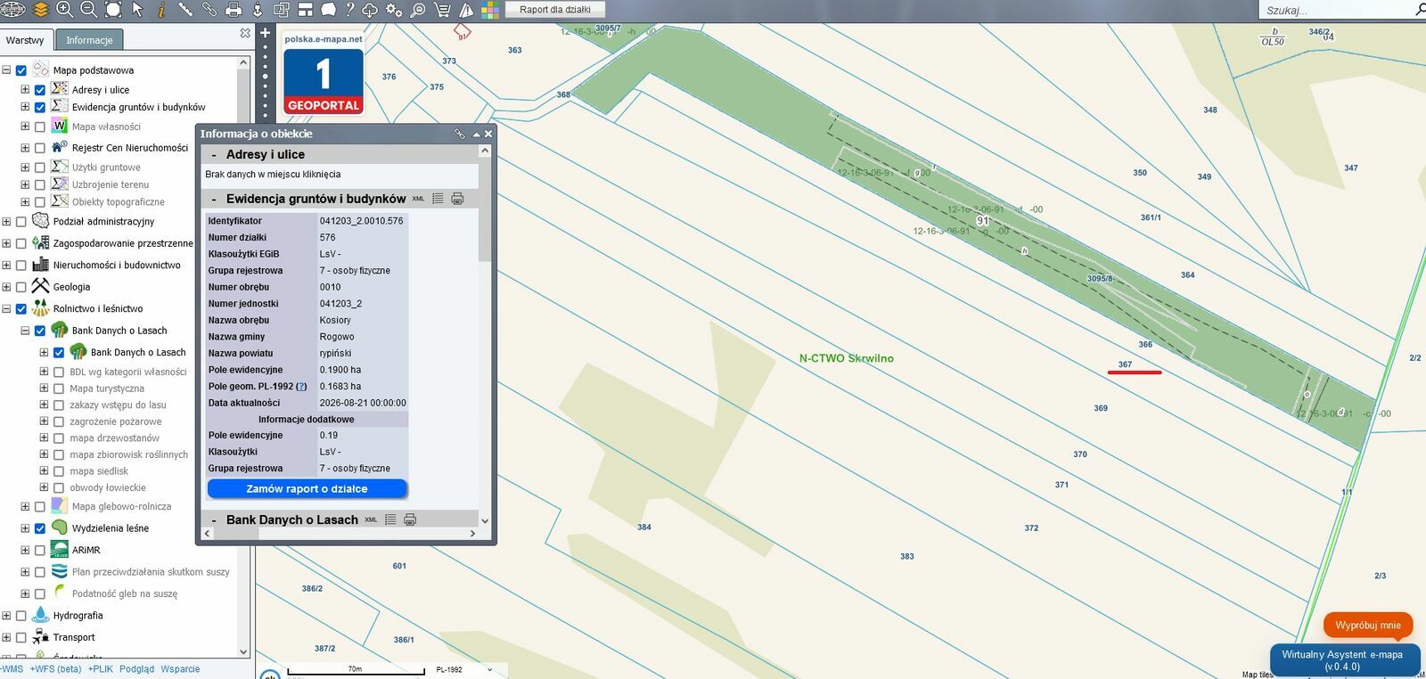The height and width of the screenshot is (679, 1426).
Task: Select the obwody łowieckie layer label
Action: [108, 487]
